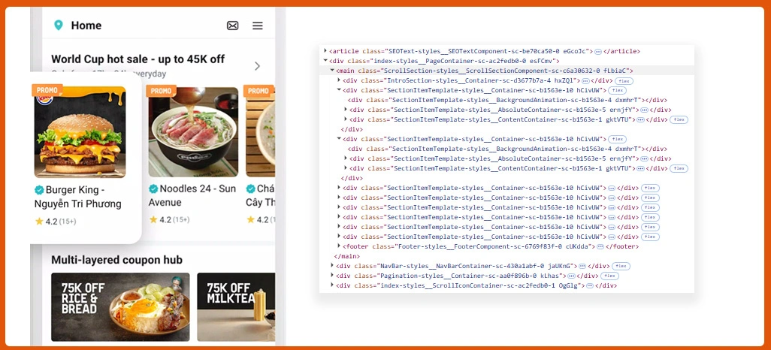
Task: Click ellipsis on the NavBarContainer div
Action: tap(582, 266)
